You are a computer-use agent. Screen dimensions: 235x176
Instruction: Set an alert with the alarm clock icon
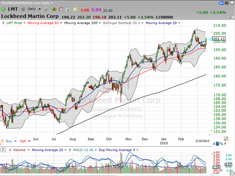pos(61,9)
